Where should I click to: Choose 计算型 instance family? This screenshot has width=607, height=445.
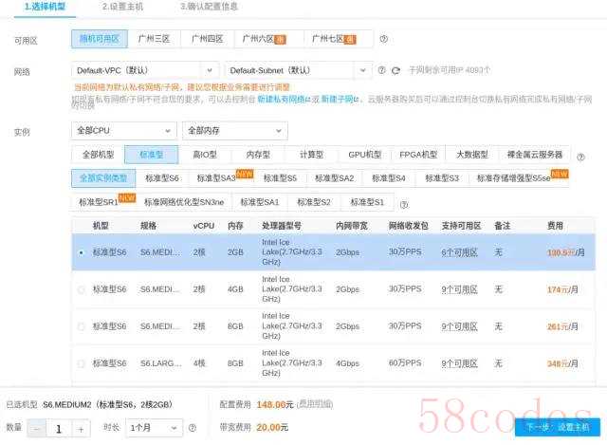(312, 155)
